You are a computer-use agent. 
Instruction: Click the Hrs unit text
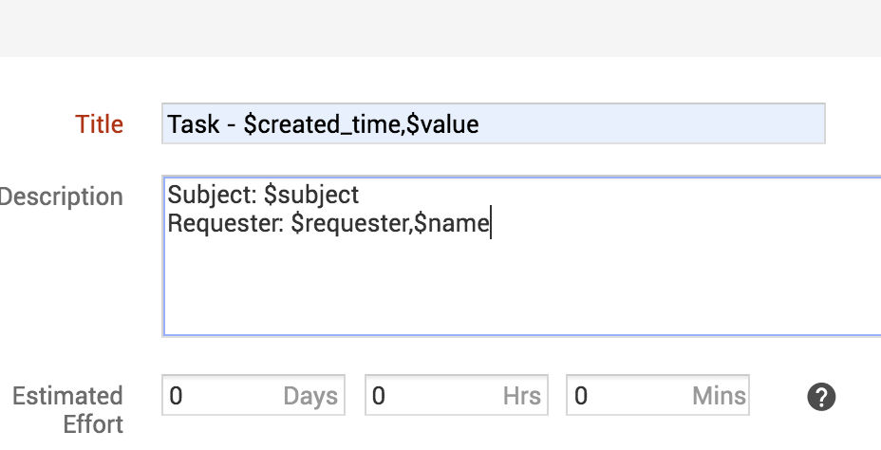[521, 396]
